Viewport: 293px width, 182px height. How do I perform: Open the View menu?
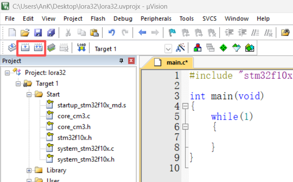coord(49,19)
